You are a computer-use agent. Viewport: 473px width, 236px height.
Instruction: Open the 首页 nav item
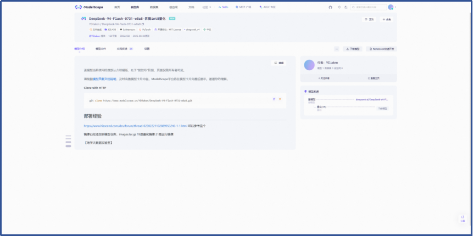[x=117, y=7]
